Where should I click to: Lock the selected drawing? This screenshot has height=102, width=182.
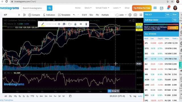[x=75, y=24]
